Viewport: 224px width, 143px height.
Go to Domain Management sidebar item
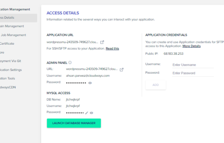(12, 26)
